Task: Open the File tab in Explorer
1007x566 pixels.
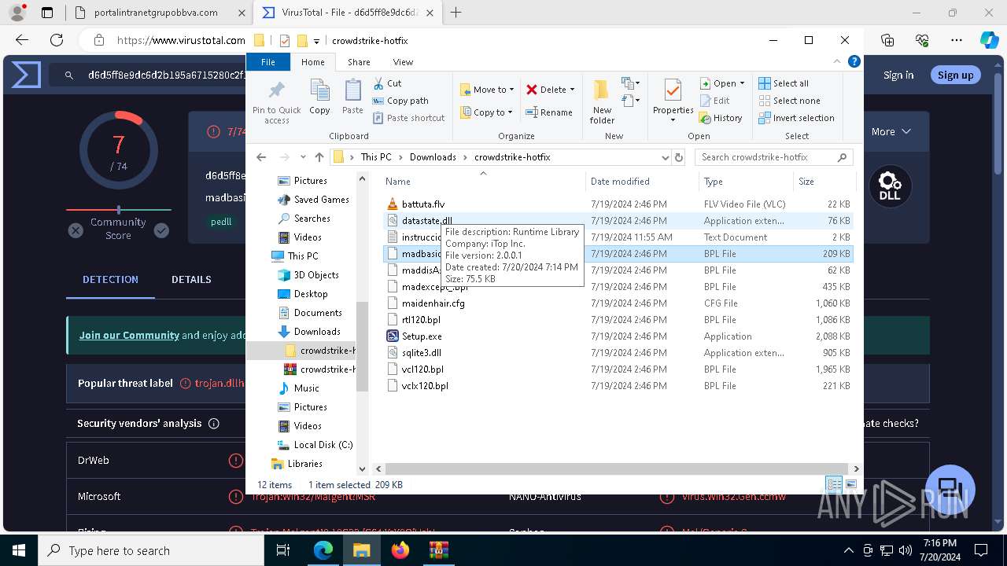Action: pos(268,62)
